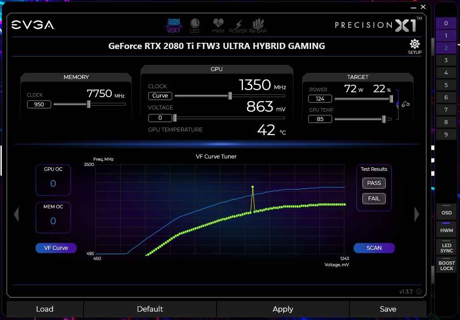Click the power target slider handle

point(391,99)
